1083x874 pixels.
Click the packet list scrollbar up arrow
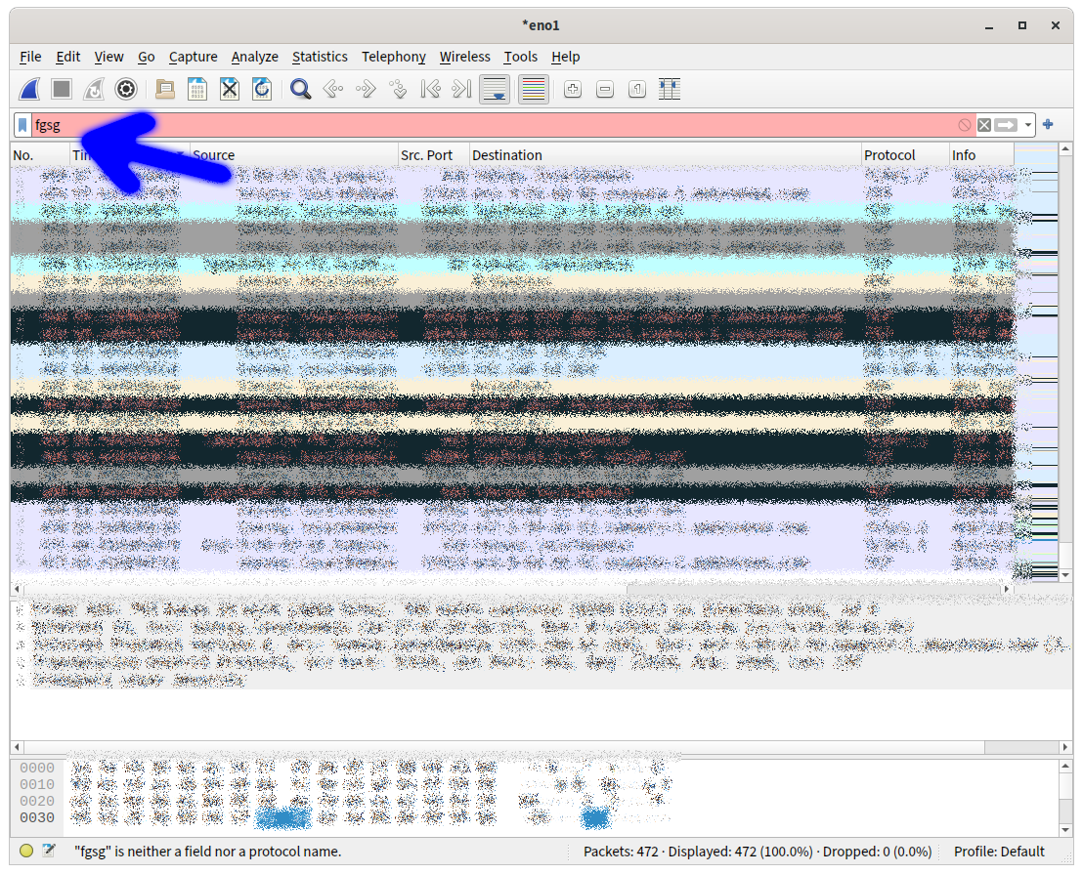coord(1065,148)
